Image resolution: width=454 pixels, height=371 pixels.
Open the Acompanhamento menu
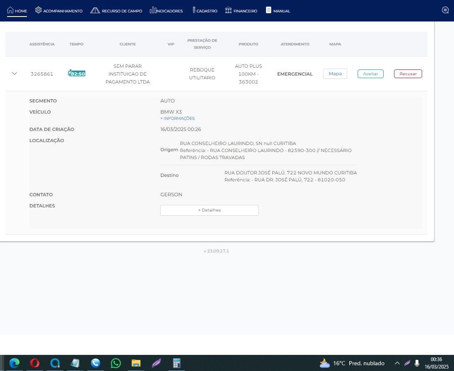59,11
